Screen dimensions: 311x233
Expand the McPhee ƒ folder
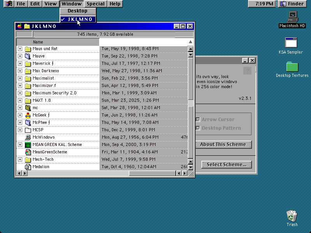(x=20, y=122)
